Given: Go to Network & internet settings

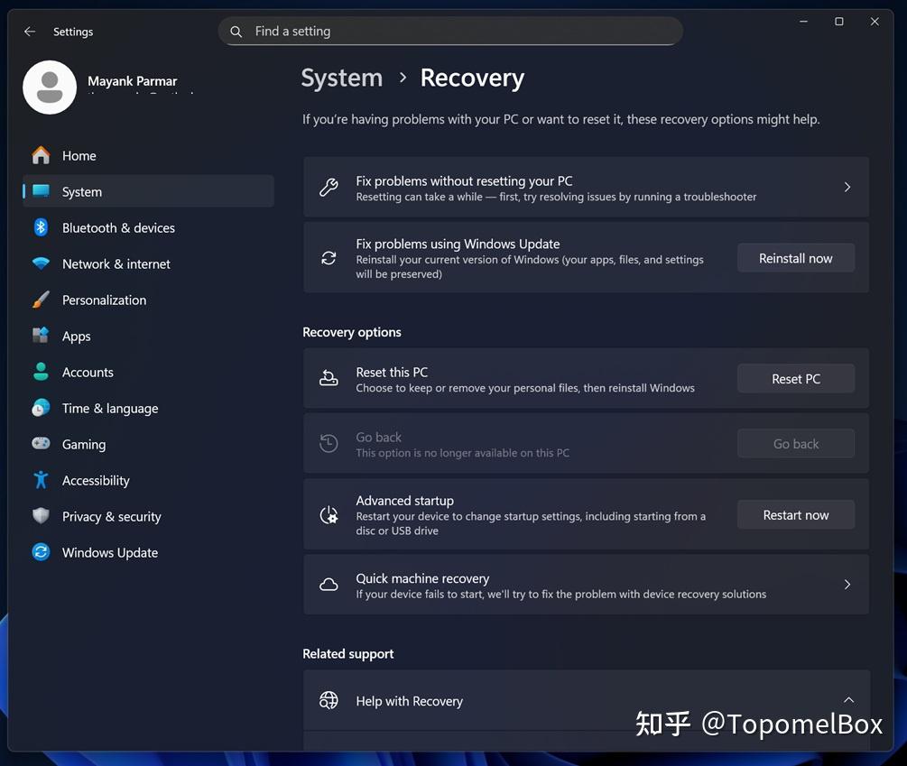Looking at the screenshot, I should point(148,263).
